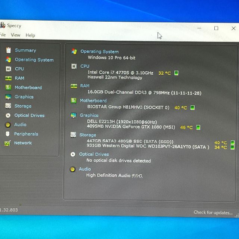Image resolution: width=239 pixels, height=239 pixels.
Task: Click the Operating System heading link in summary
Action: [x=100, y=52]
